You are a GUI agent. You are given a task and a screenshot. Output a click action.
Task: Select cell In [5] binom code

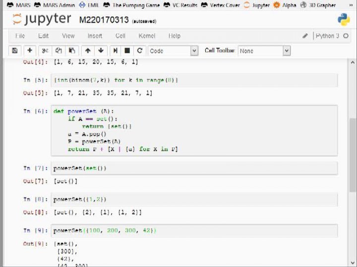coord(194,80)
